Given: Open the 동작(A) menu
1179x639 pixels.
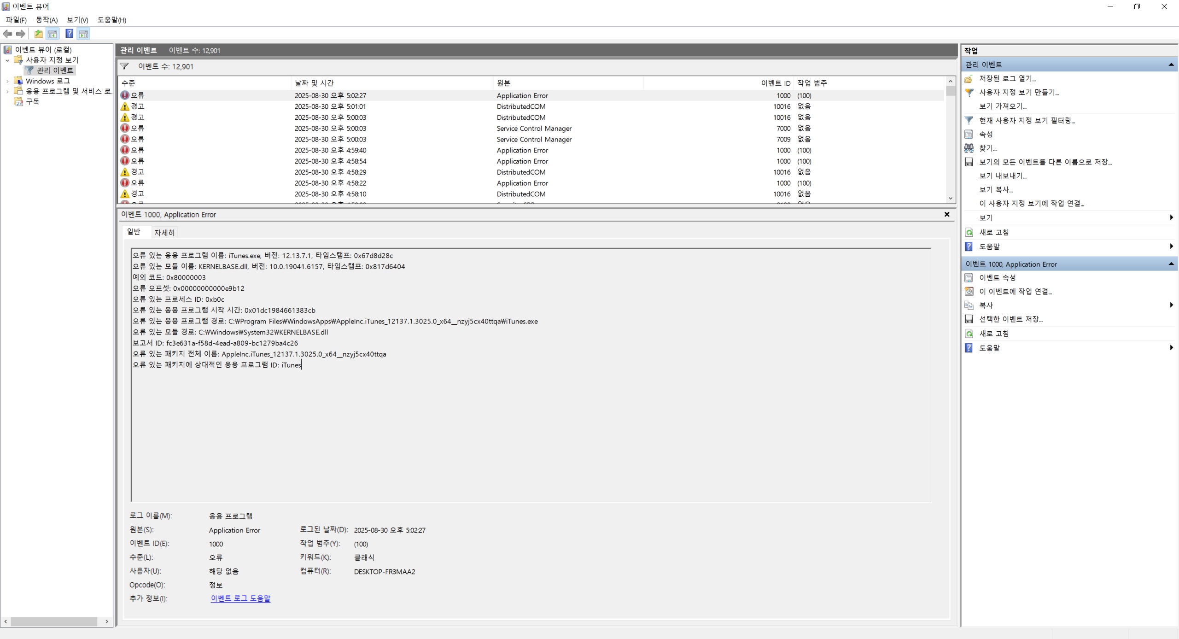Looking at the screenshot, I should [x=47, y=20].
